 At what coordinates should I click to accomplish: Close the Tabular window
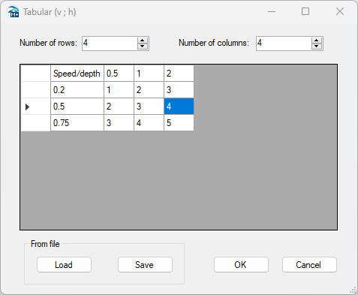(340, 11)
